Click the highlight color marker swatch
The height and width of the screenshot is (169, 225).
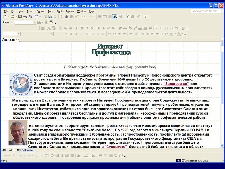[x=171, y=34]
